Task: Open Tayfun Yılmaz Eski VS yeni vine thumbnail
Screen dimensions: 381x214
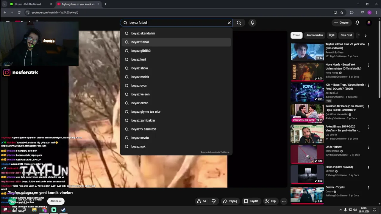Action: tap(307, 52)
